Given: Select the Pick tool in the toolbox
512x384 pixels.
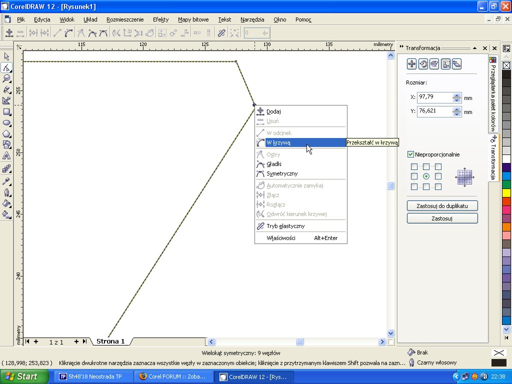Looking at the screenshot, I should coord(6,57).
